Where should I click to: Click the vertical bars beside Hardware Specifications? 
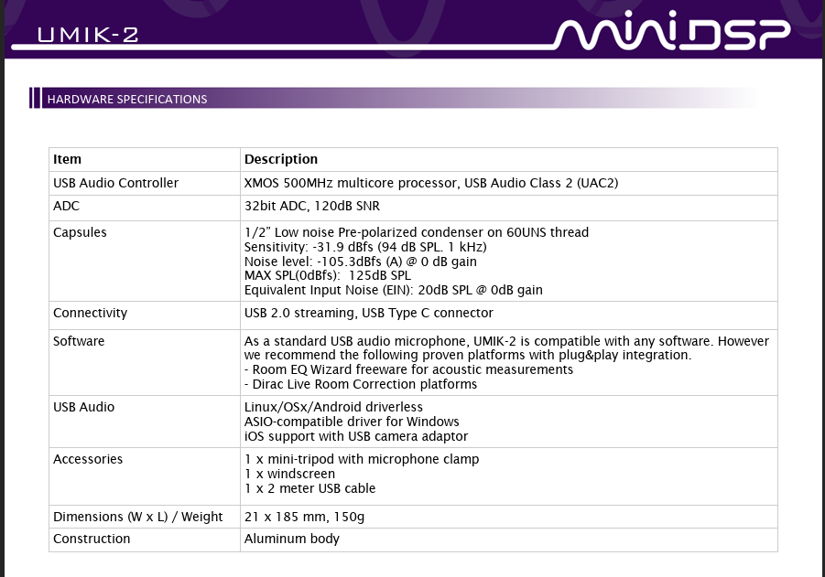click(35, 99)
